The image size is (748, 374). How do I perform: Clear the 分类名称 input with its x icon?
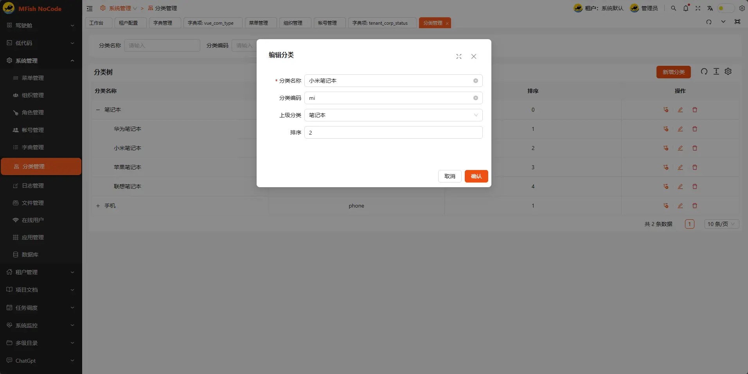coord(475,81)
